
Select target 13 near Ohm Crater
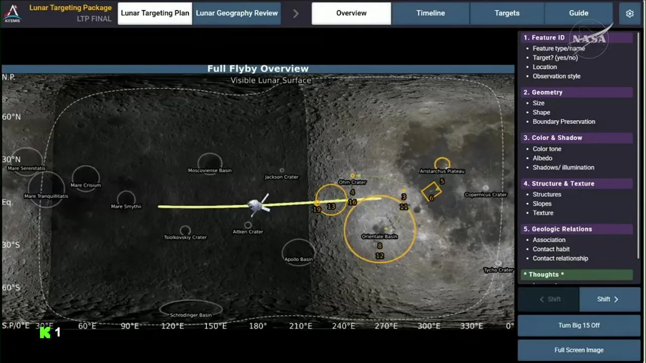tap(331, 206)
